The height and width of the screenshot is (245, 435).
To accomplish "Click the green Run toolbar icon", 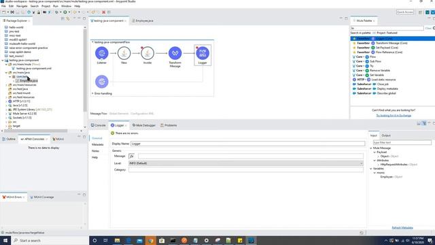I will [65, 12].
